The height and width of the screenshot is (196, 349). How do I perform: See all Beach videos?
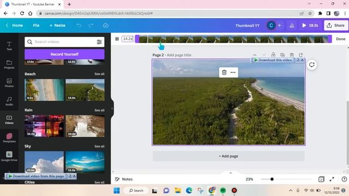(99, 74)
